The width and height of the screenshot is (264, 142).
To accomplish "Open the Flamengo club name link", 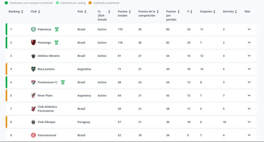I will 44,43.
